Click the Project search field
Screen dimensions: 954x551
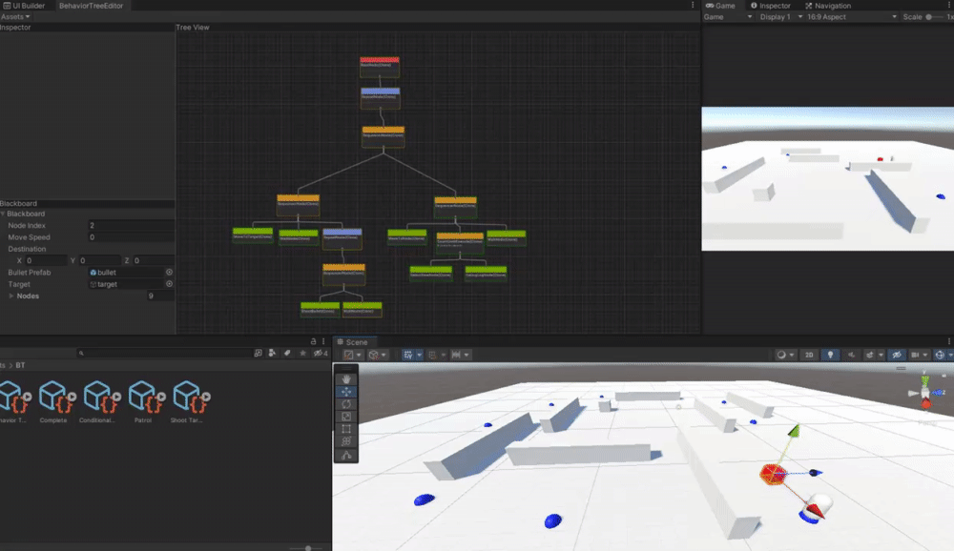click(165, 353)
